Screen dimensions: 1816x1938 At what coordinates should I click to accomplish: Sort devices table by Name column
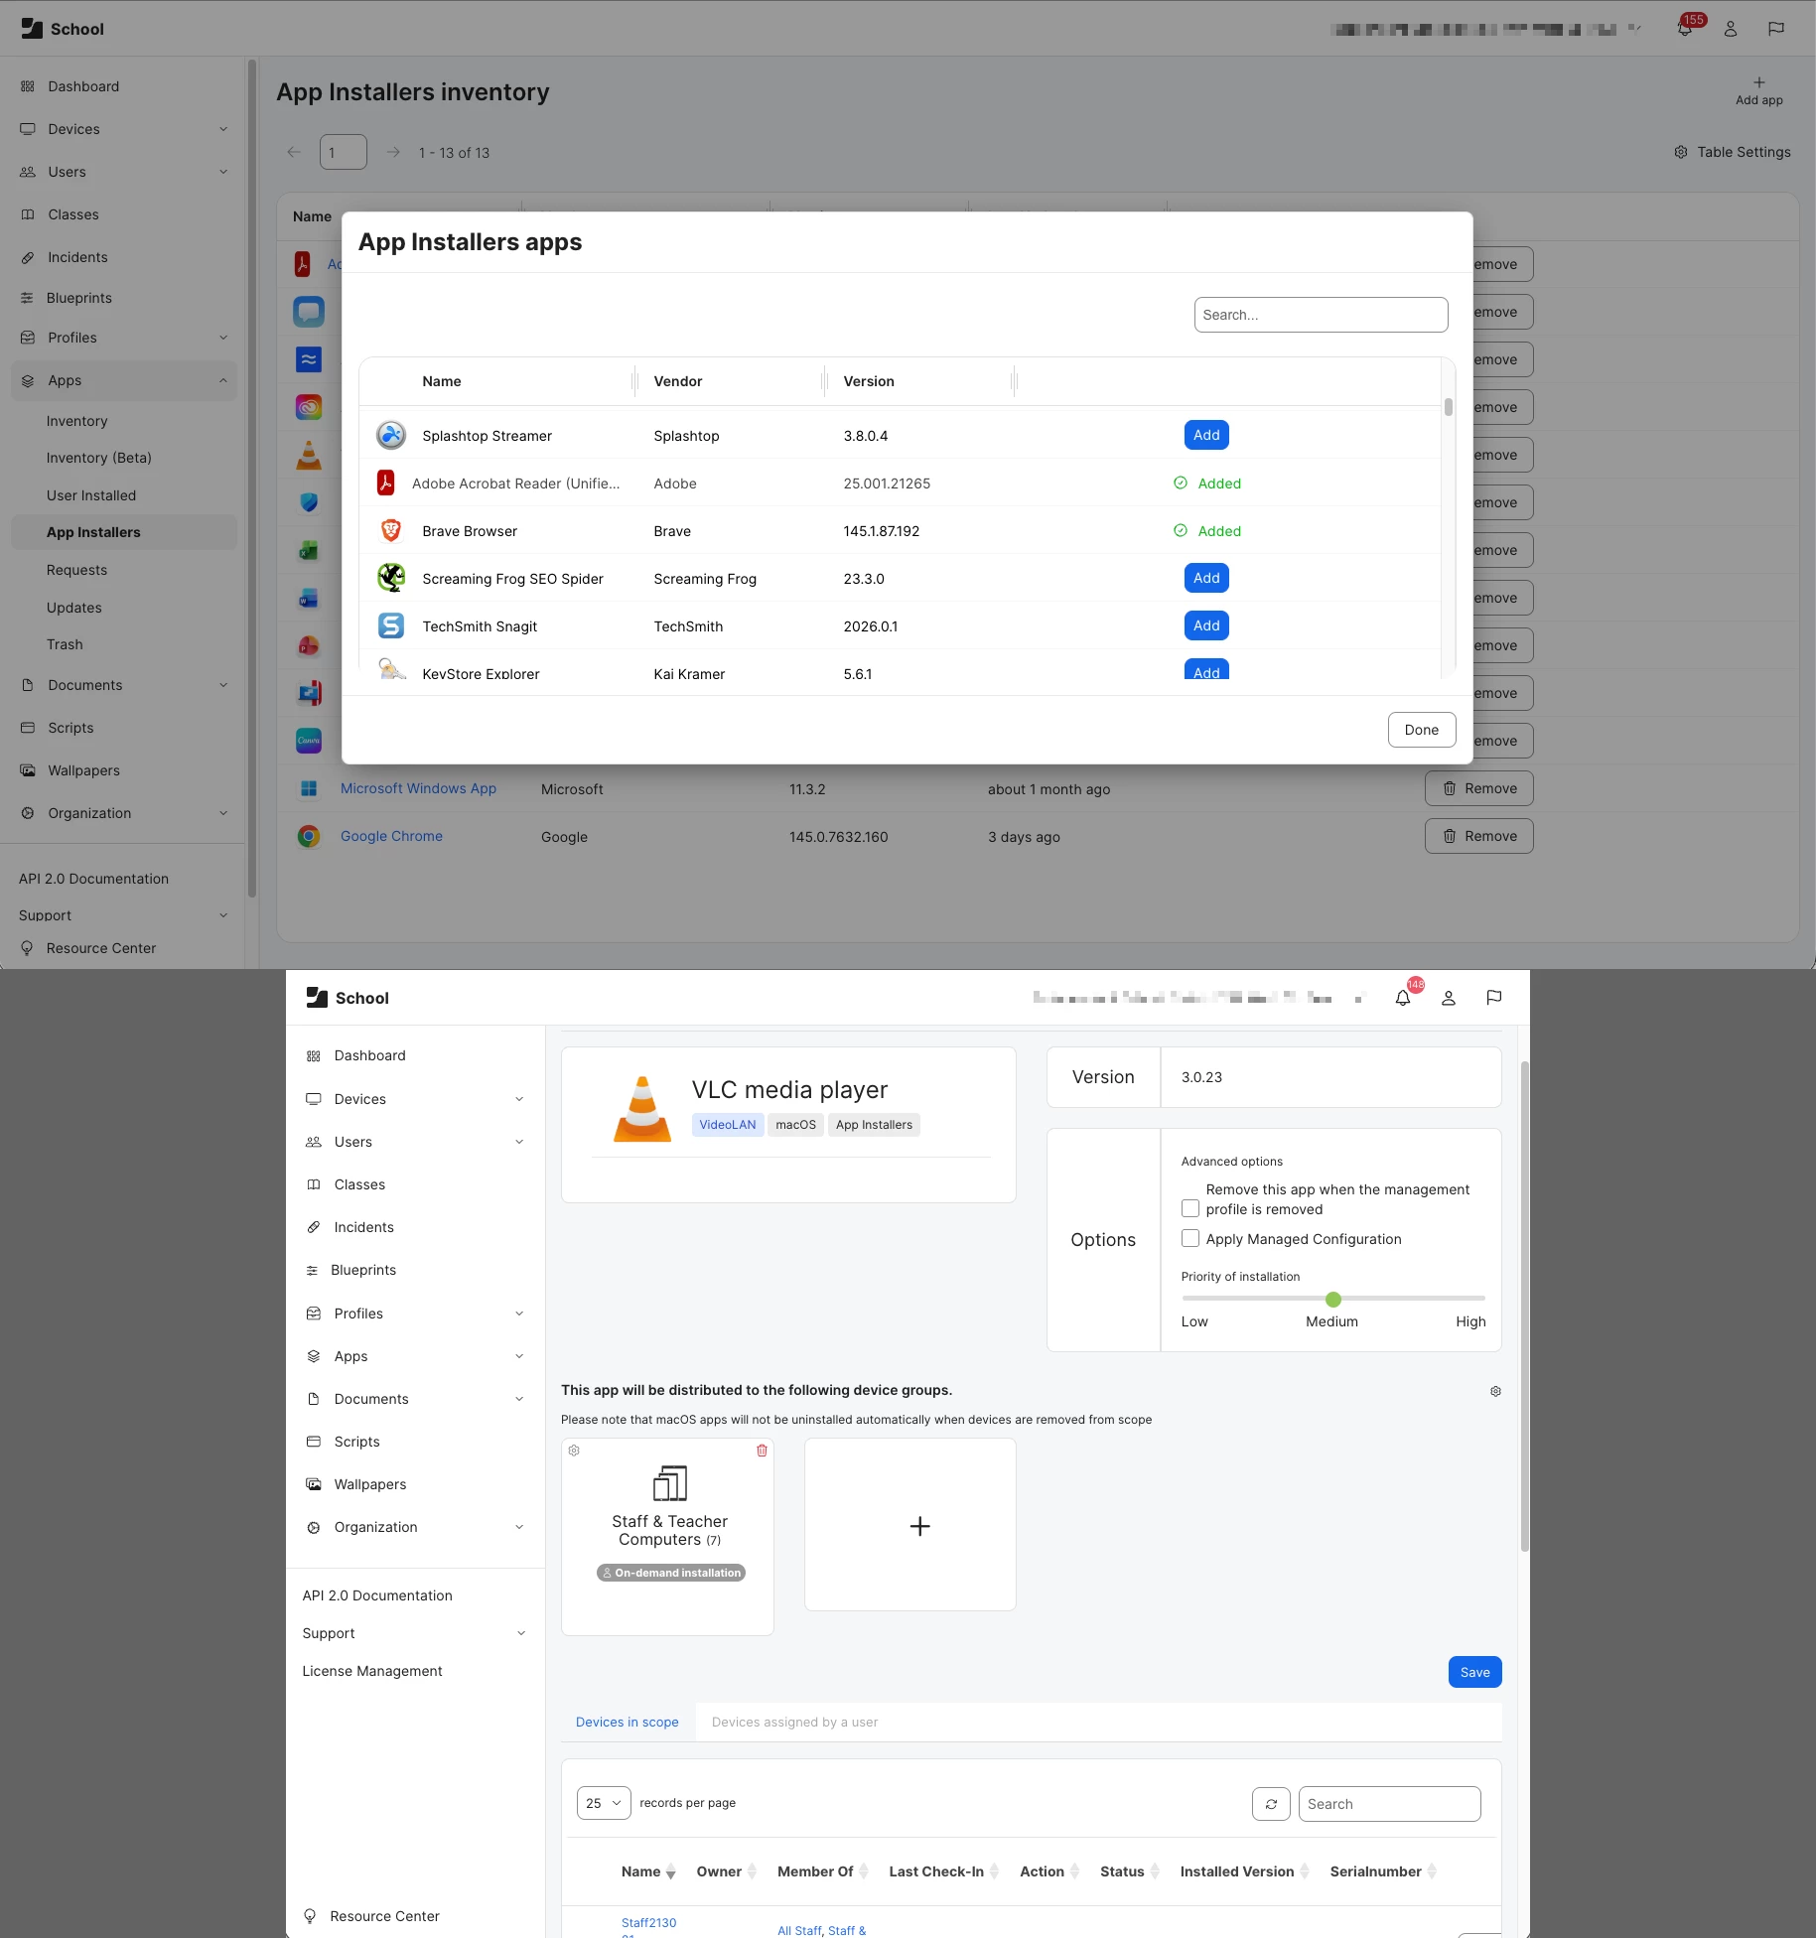(647, 1871)
